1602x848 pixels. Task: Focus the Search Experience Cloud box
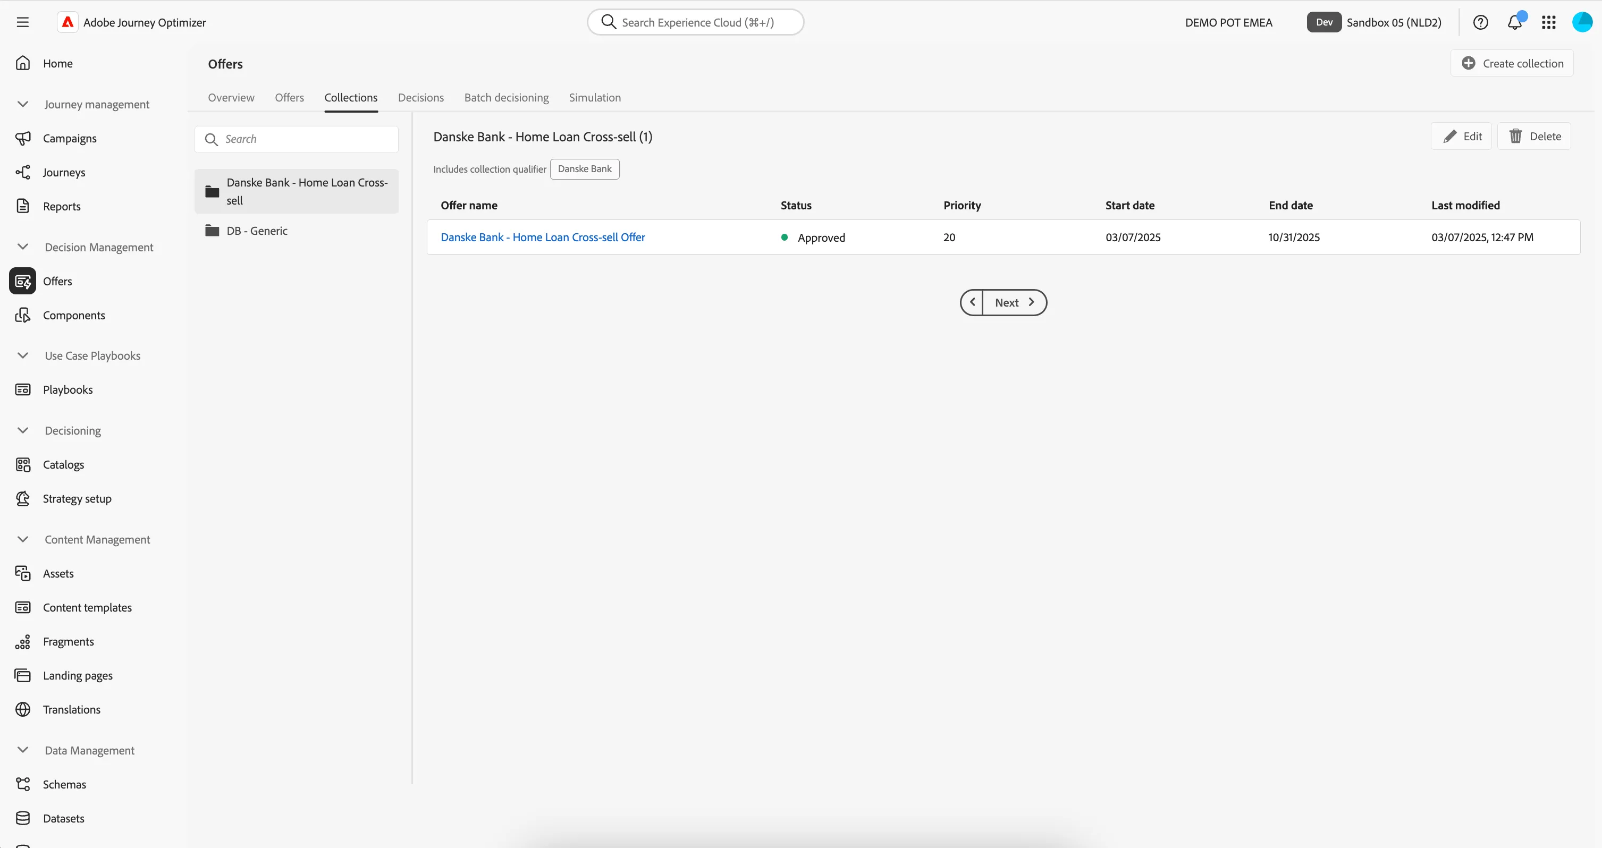tap(695, 22)
